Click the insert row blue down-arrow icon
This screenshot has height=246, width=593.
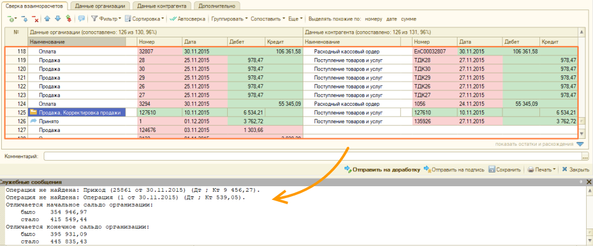(24, 19)
